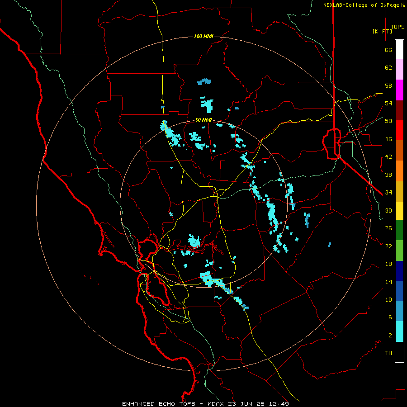Click the yellow legend color swatch
The width and height of the screenshot is (407, 407).
tap(399, 211)
